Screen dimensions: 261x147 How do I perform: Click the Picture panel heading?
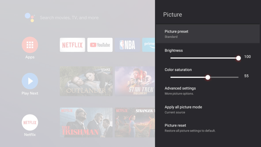tap(173, 15)
